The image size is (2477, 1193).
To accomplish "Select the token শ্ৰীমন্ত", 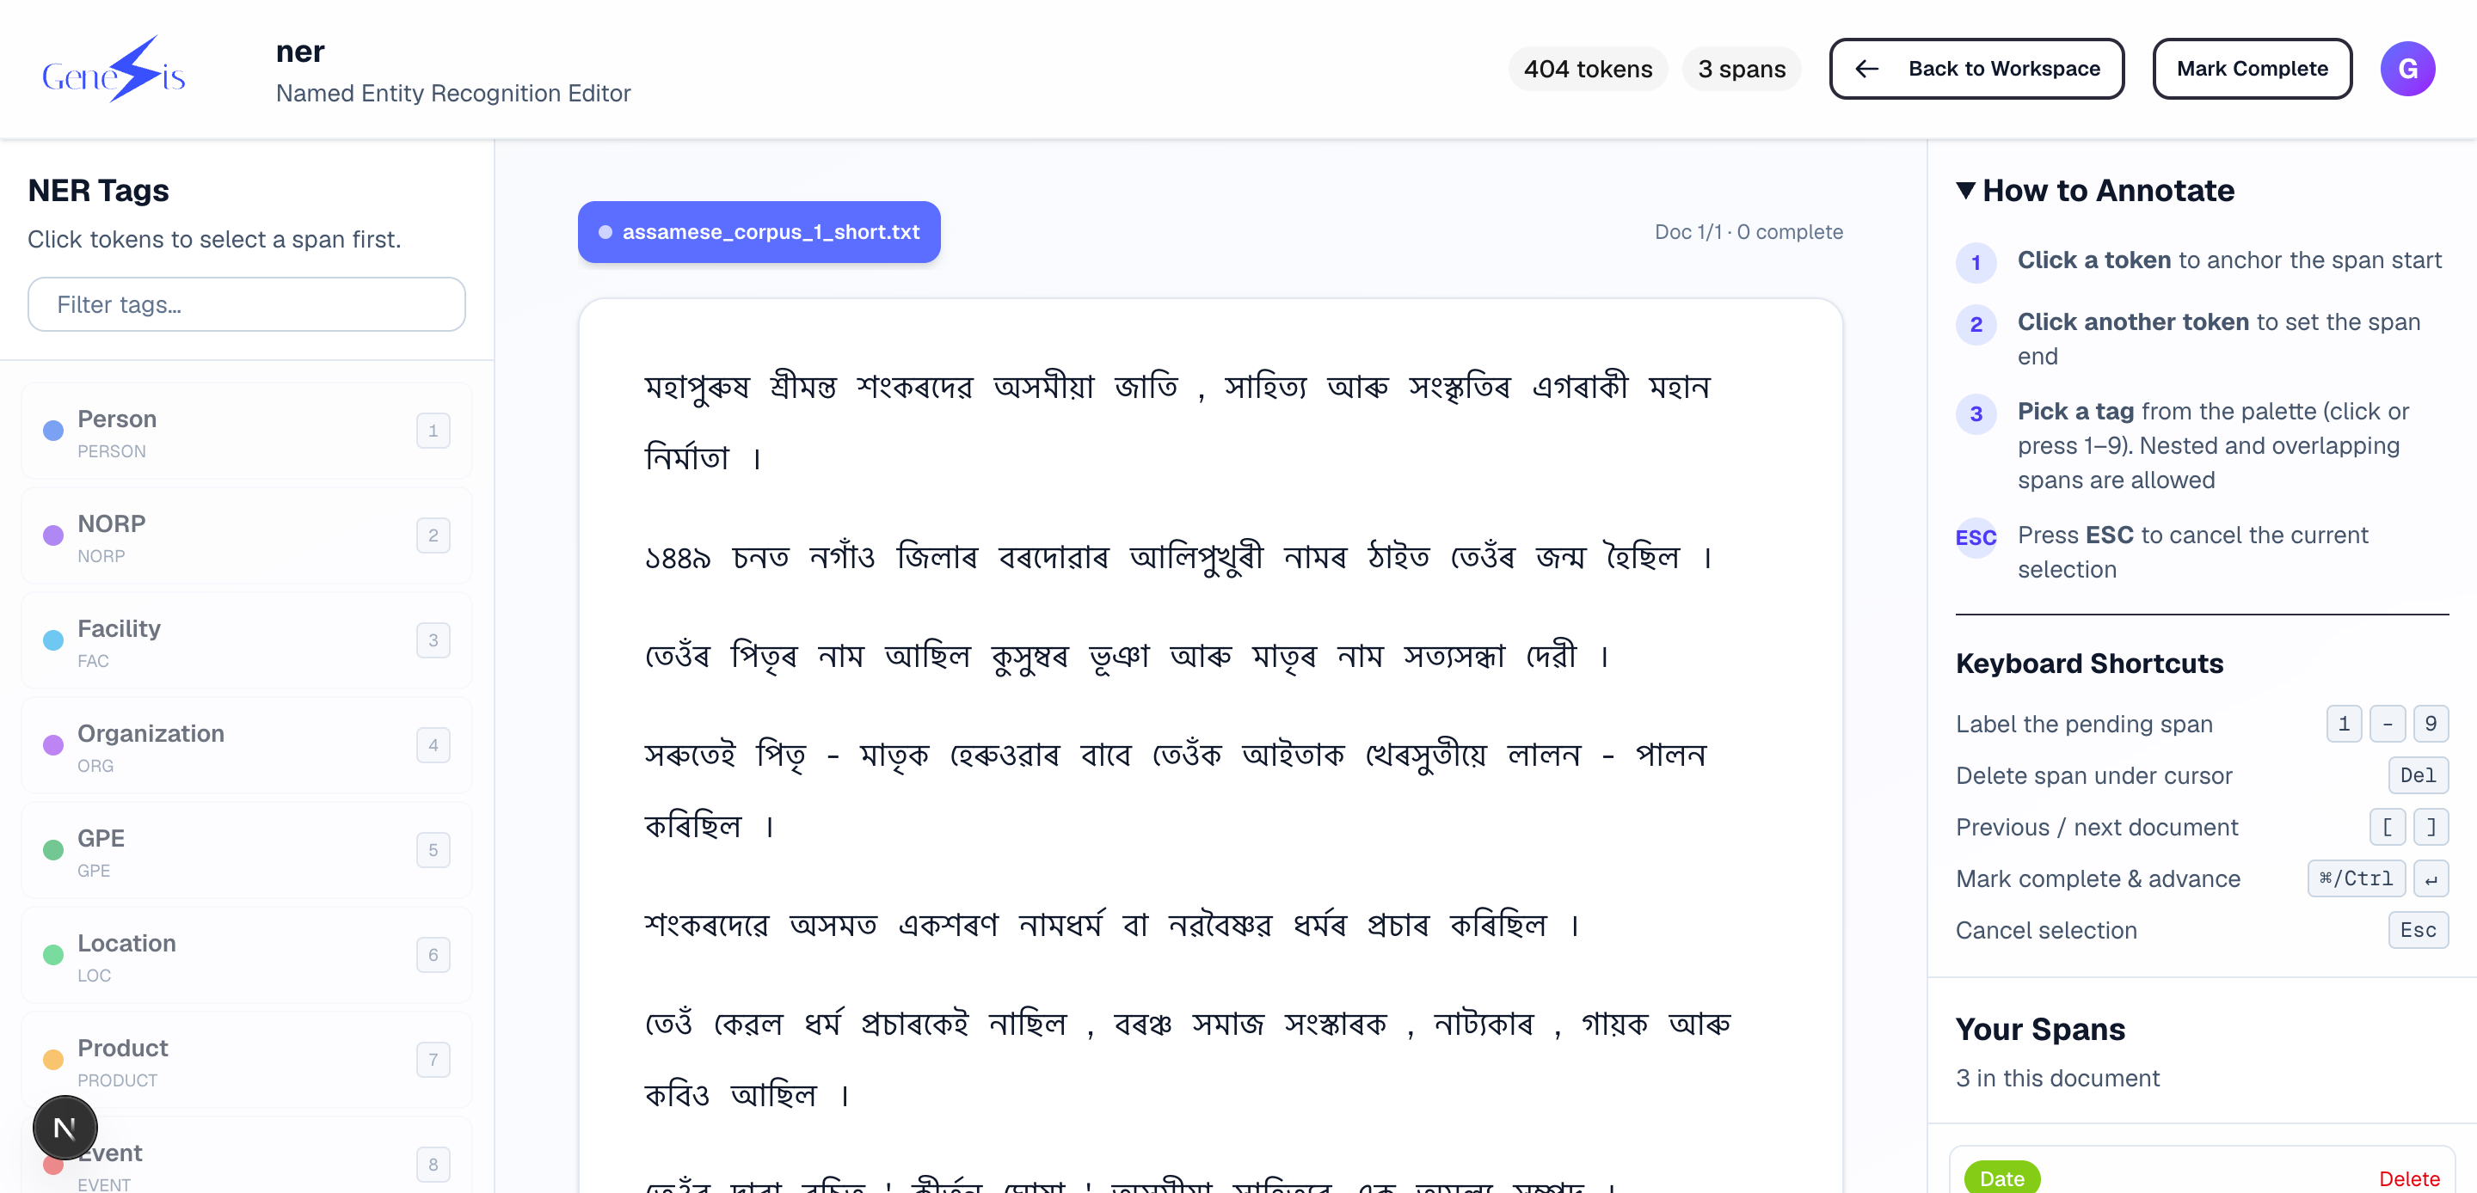I will click(803, 387).
